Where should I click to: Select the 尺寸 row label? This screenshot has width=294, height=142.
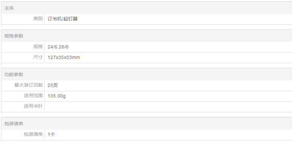pyautogui.click(x=38, y=57)
